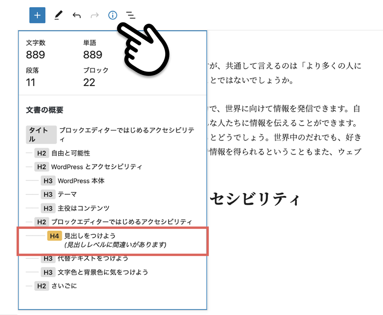Image resolution: width=383 pixels, height=315 pixels.
Task: Click the 文字数 count value 889
Action: pyautogui.click(x=35, y=55)
